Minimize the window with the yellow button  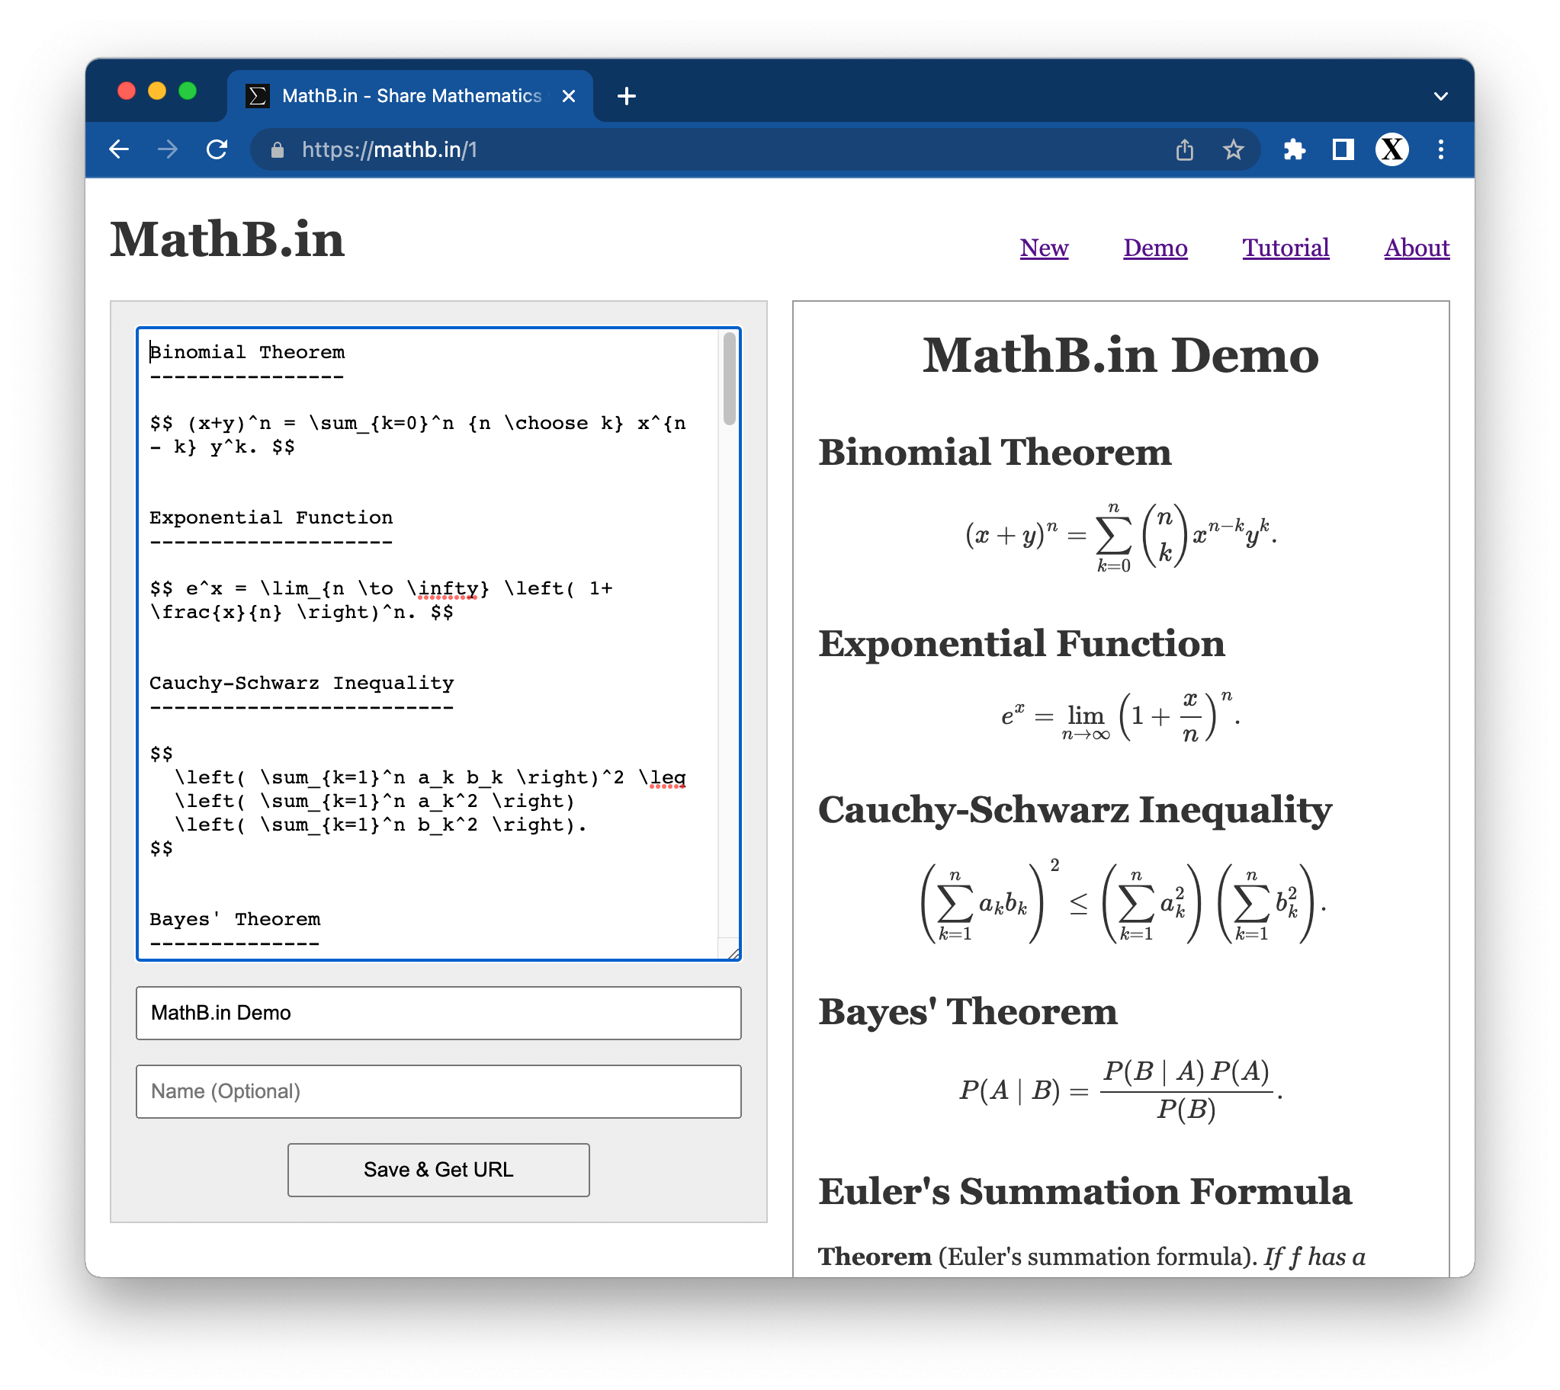(156, 91)
